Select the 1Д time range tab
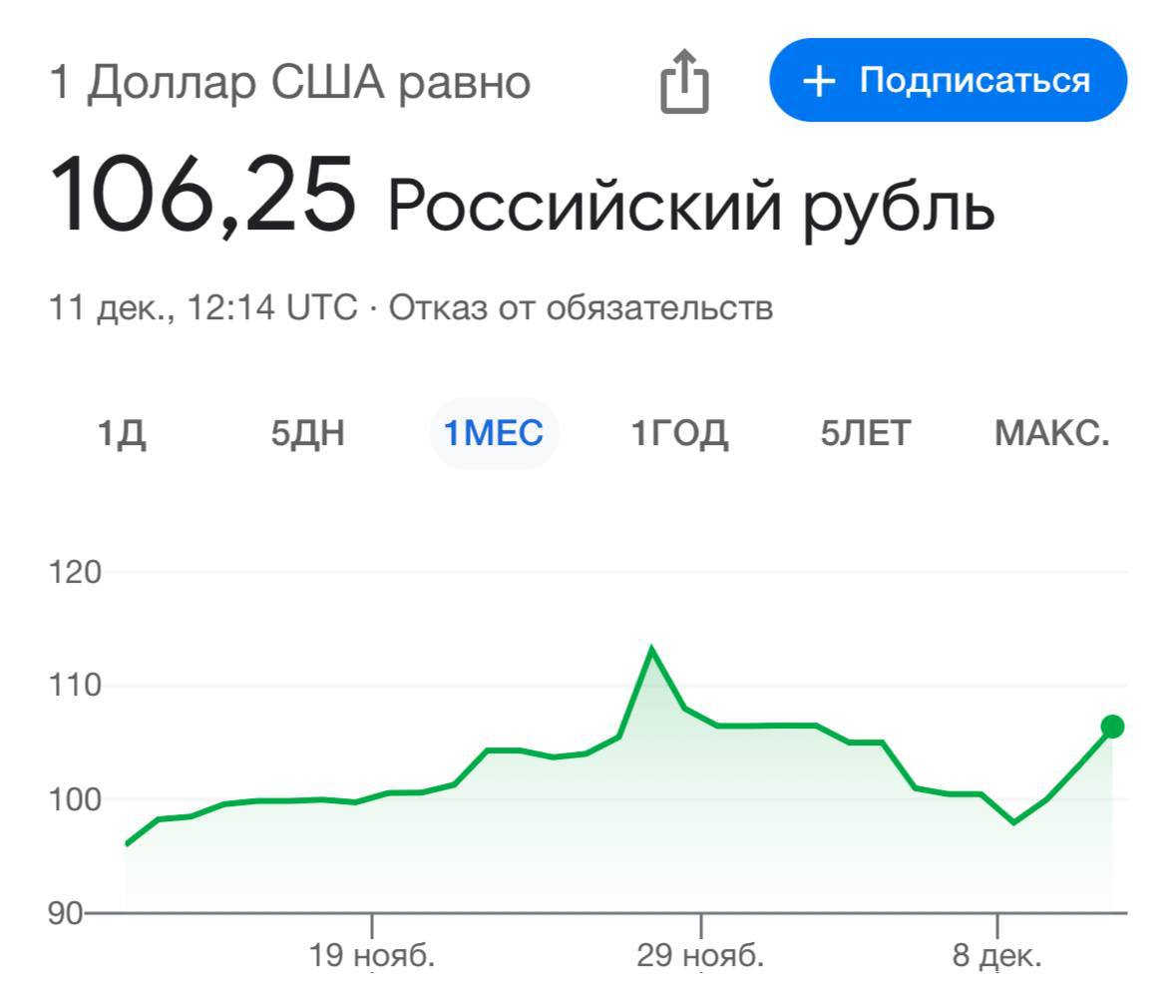 [122, 434]
